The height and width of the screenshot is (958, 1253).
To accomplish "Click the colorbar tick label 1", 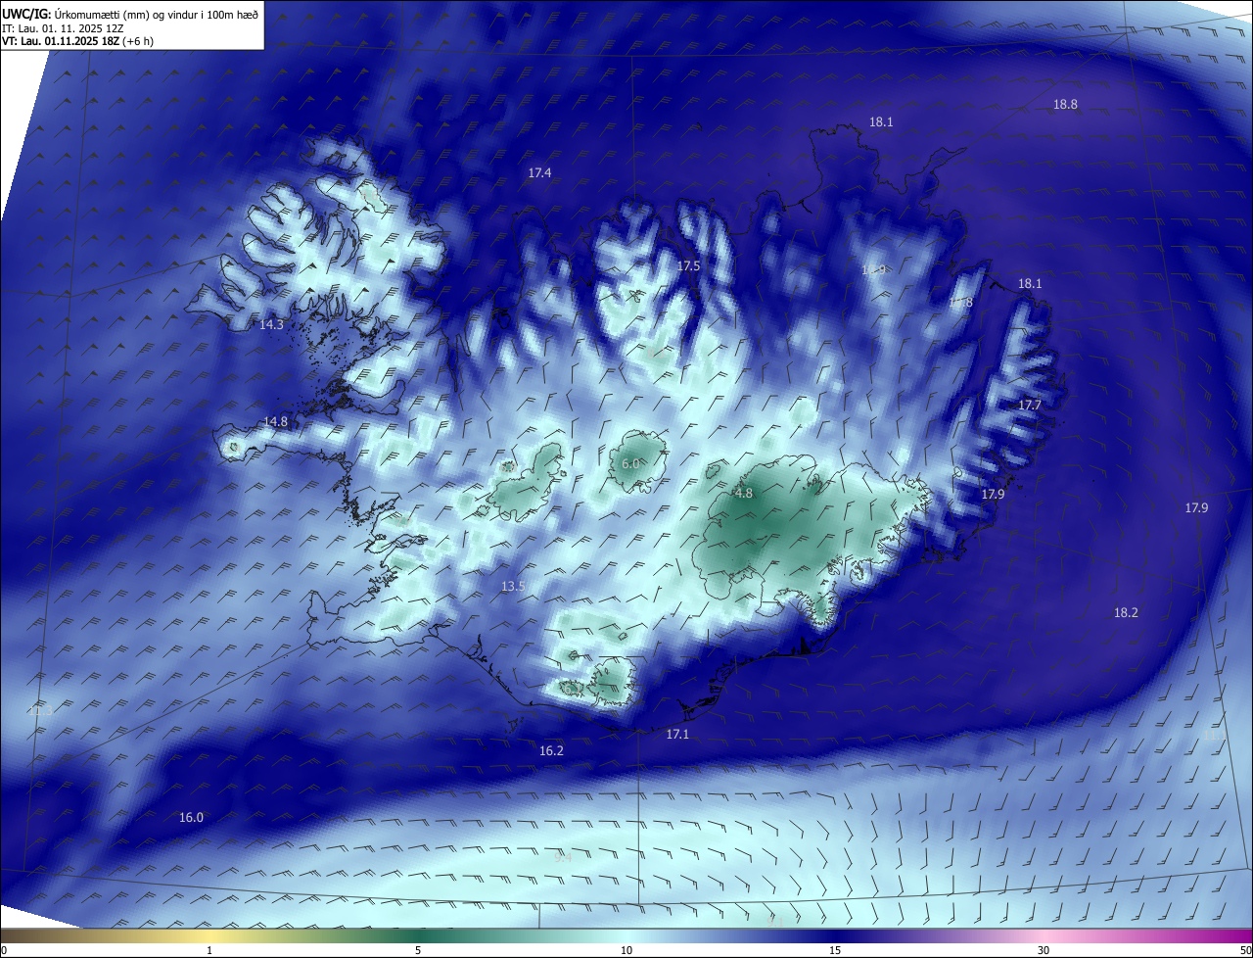I will 209,950.
